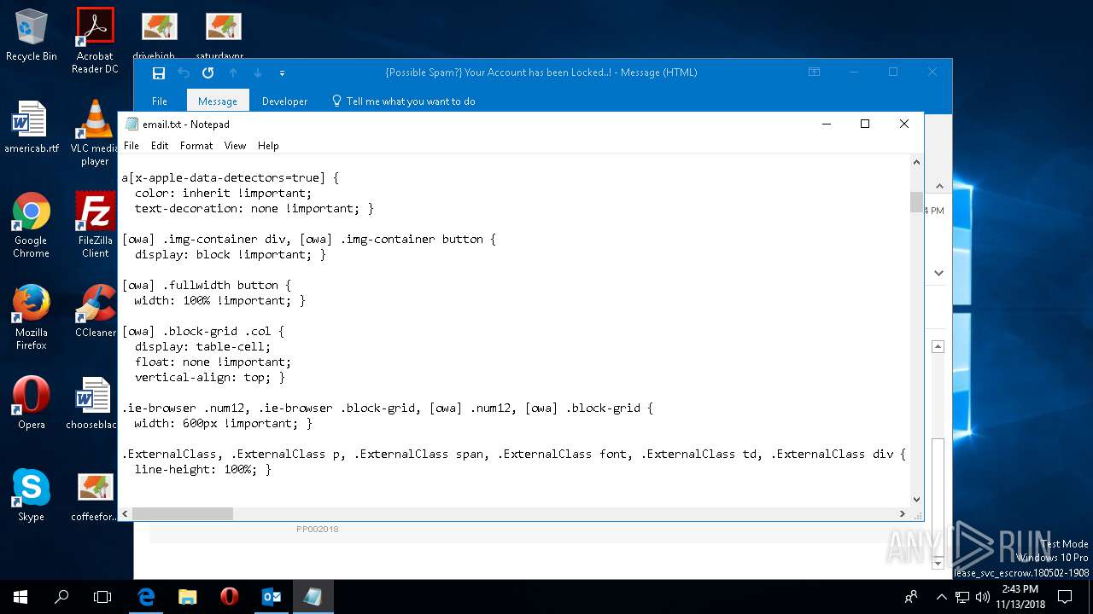1093x614 pixels.
Task: Open People icon in system tray
Action: [912, 597]
